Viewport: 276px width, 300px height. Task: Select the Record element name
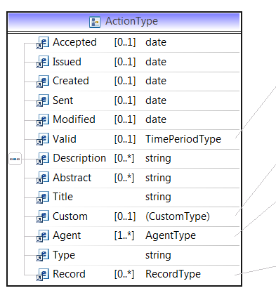pos(69,274)
